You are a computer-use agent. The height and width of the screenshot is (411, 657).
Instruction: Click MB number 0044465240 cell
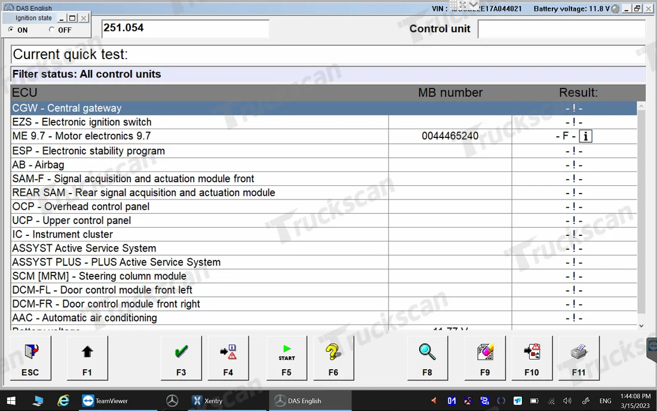tap(450, 136)
